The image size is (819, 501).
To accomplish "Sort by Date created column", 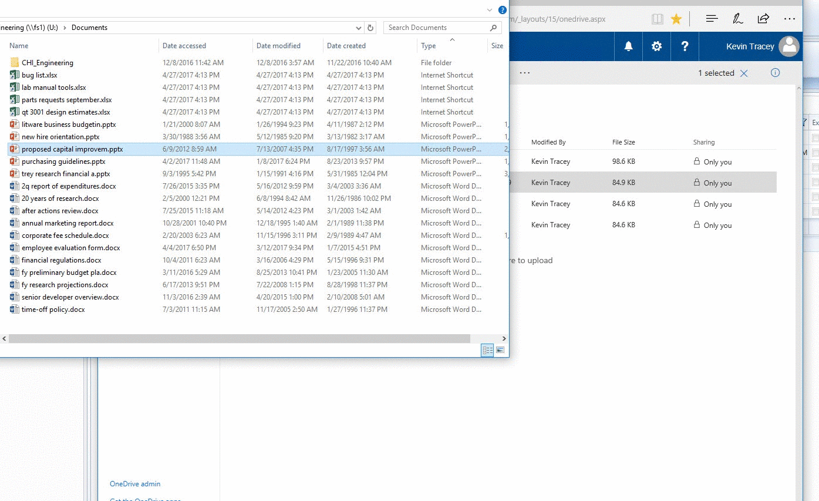I will point(346,46).
